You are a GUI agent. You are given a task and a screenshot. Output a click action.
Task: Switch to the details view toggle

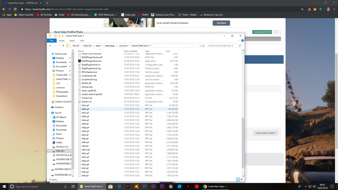(238, 180)
